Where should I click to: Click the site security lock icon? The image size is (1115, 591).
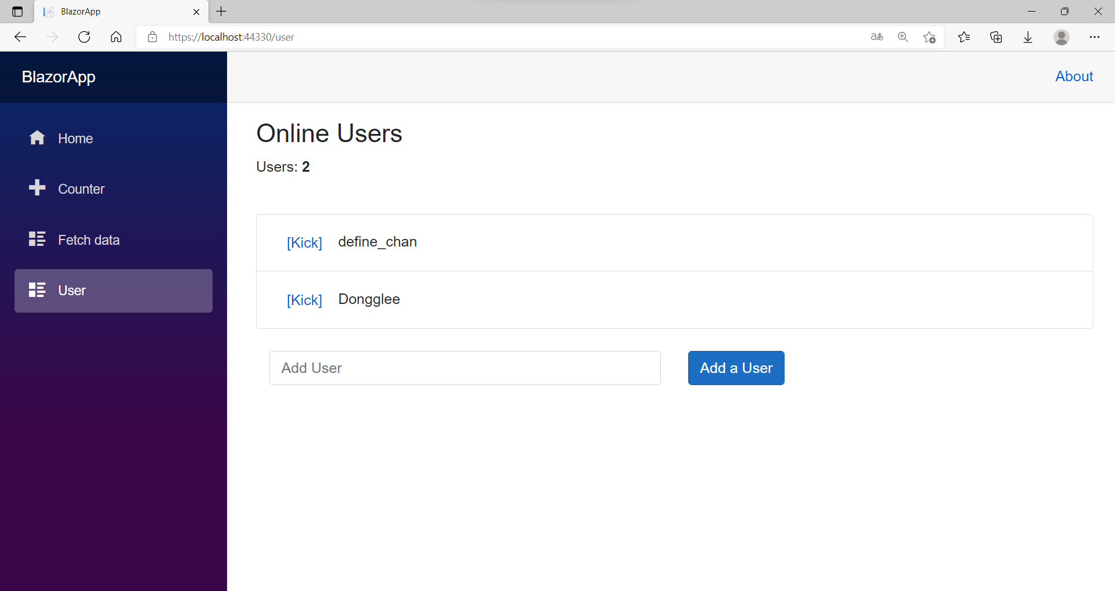(152, 37)
